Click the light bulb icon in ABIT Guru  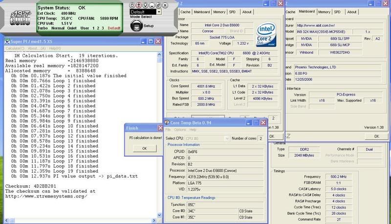coord(145,5)
